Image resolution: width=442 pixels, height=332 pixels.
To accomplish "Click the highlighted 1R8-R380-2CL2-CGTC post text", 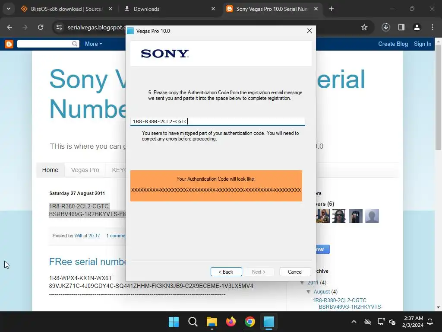I will point(79,206).
